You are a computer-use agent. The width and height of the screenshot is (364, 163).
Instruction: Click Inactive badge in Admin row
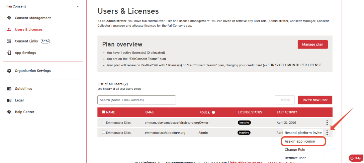coord(244,133)
